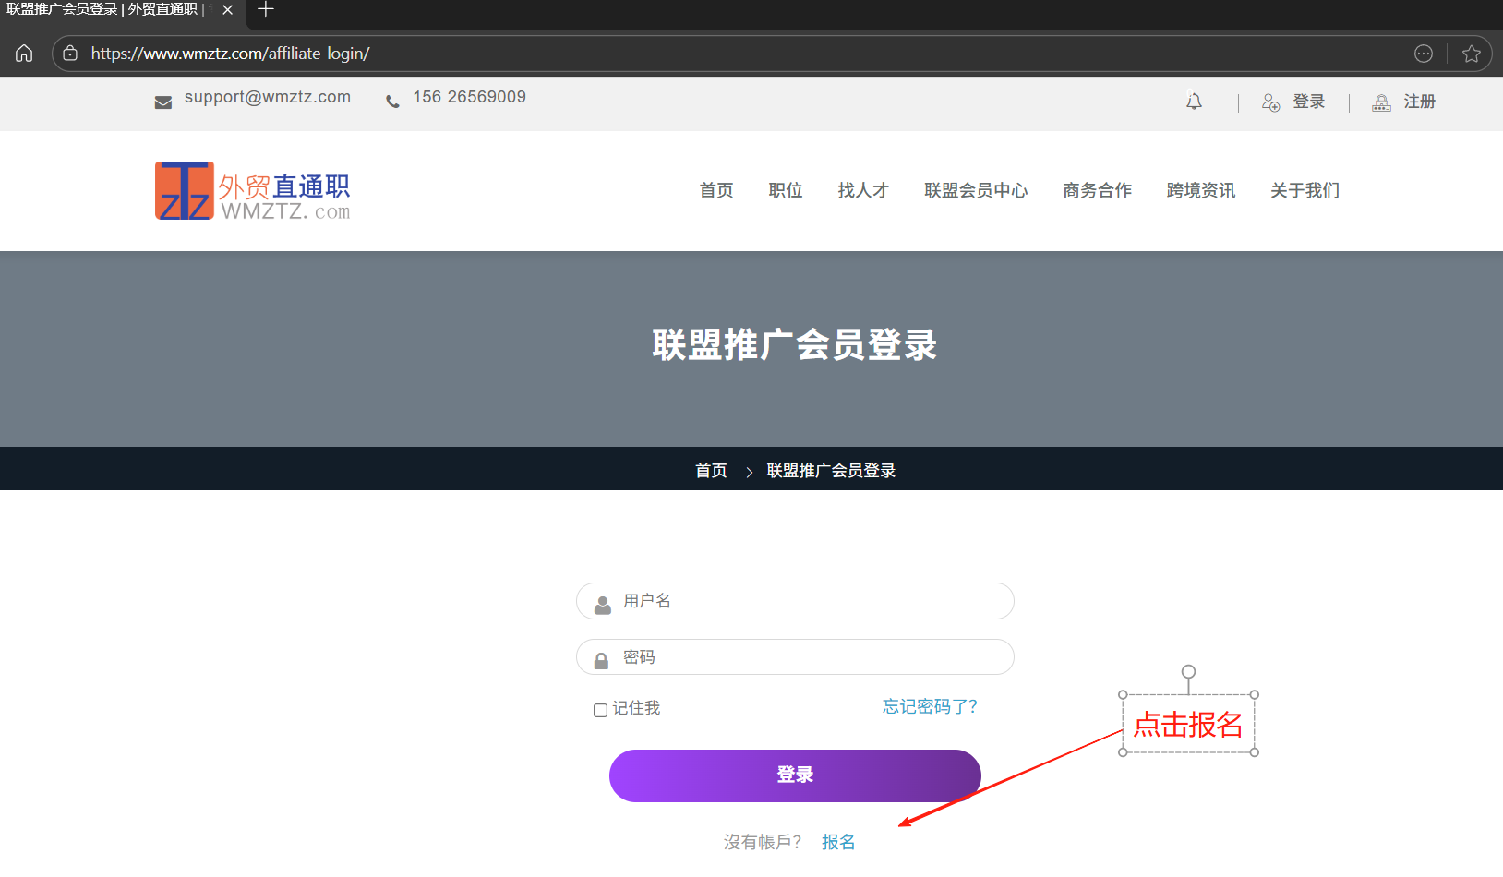The height and width of the screenshot is (877, 1503).
Task: Click the 忘记密码了? link
Action: 930,706
